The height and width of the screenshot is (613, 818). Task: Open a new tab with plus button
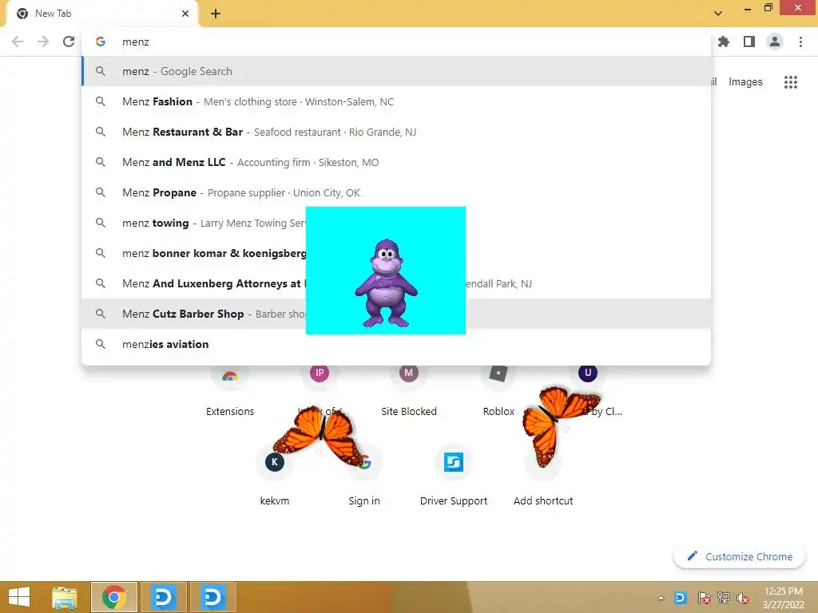point(216,14)
